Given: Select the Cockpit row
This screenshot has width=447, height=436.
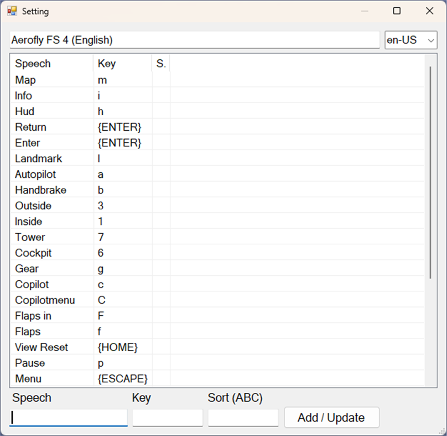Looking at the screenshot, I should point(217,253).
